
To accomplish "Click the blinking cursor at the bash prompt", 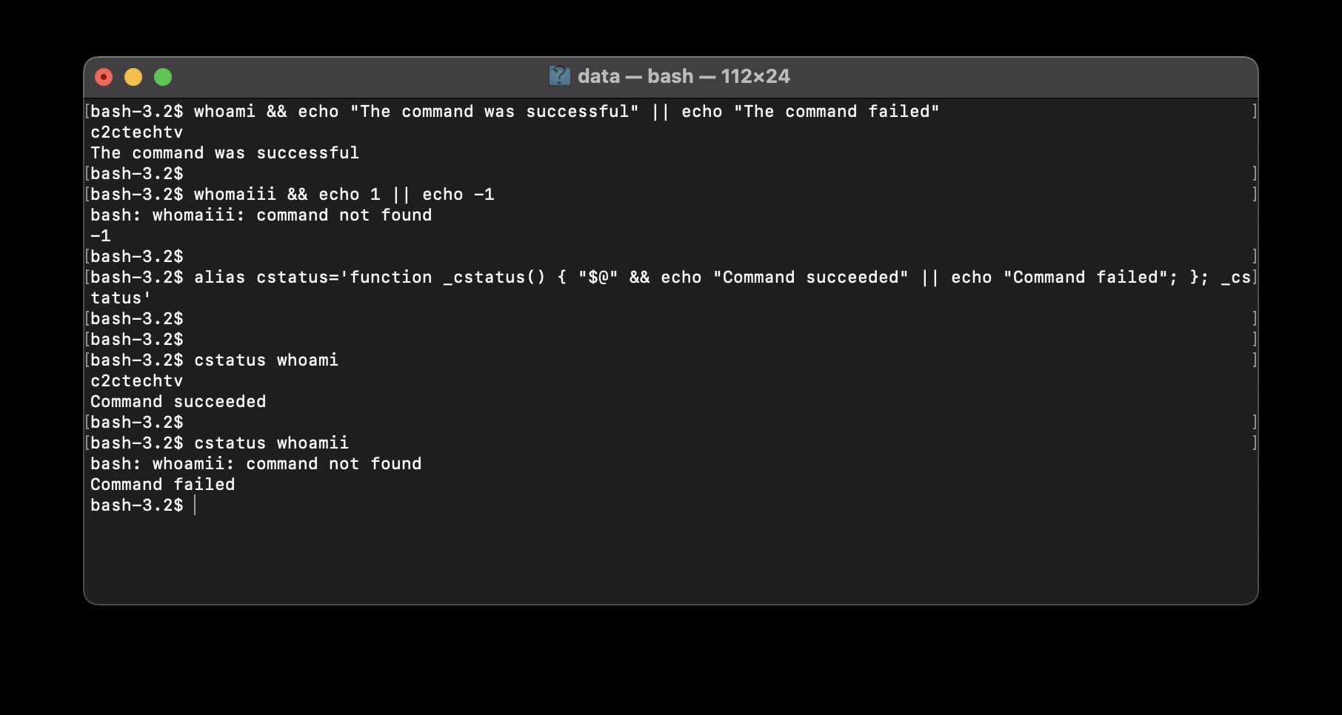I will (x=196, y=505).
